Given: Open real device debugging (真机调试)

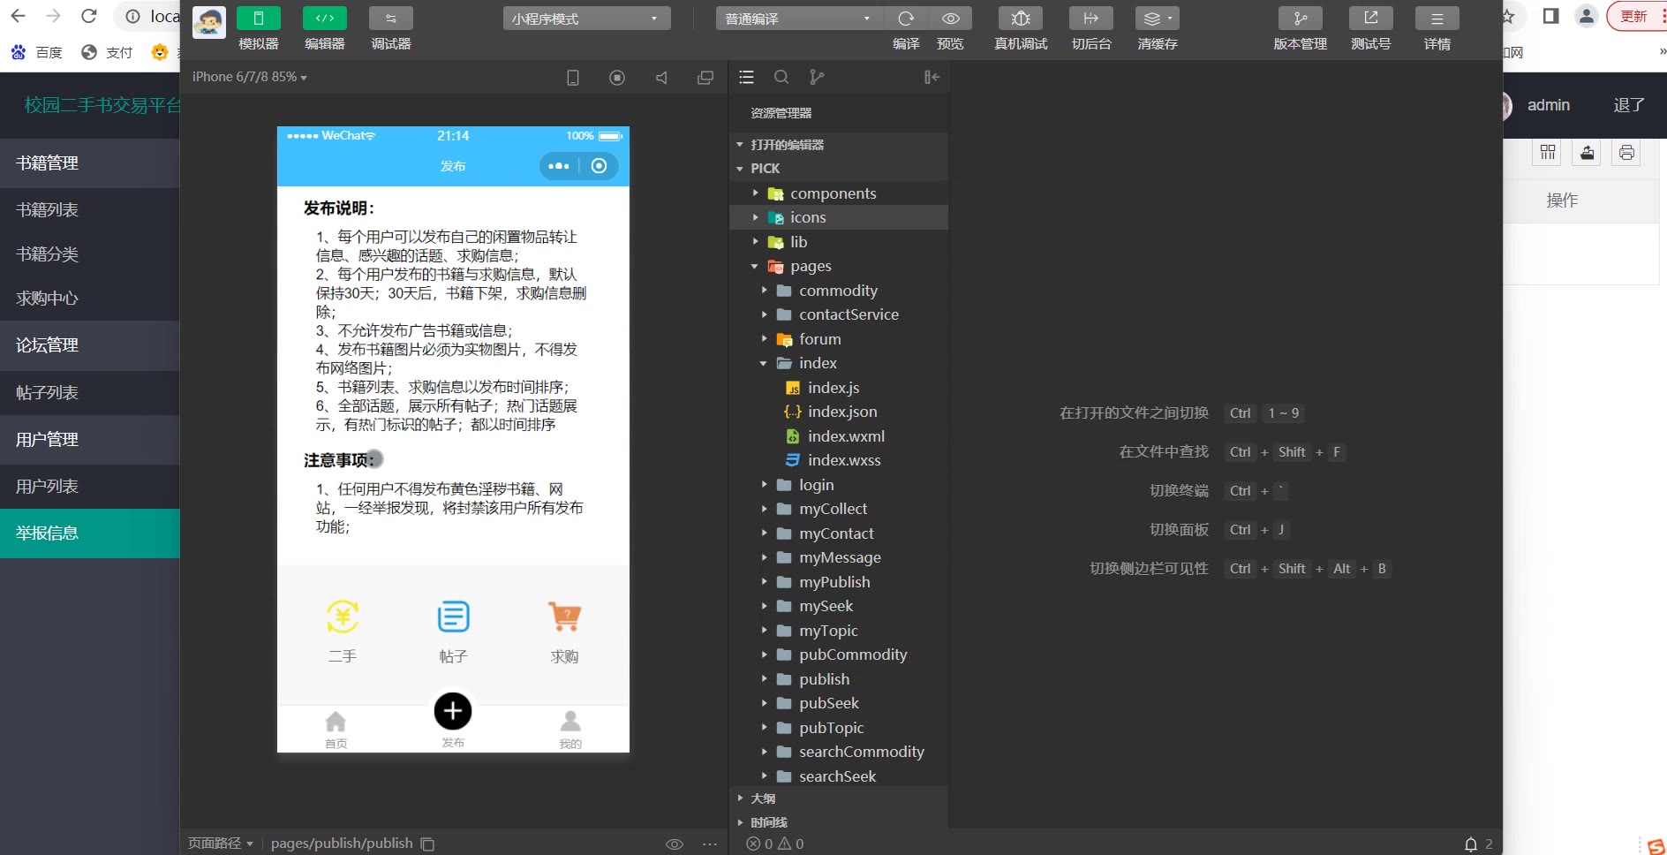Looking at the screenshot, I should [1020, 19].
